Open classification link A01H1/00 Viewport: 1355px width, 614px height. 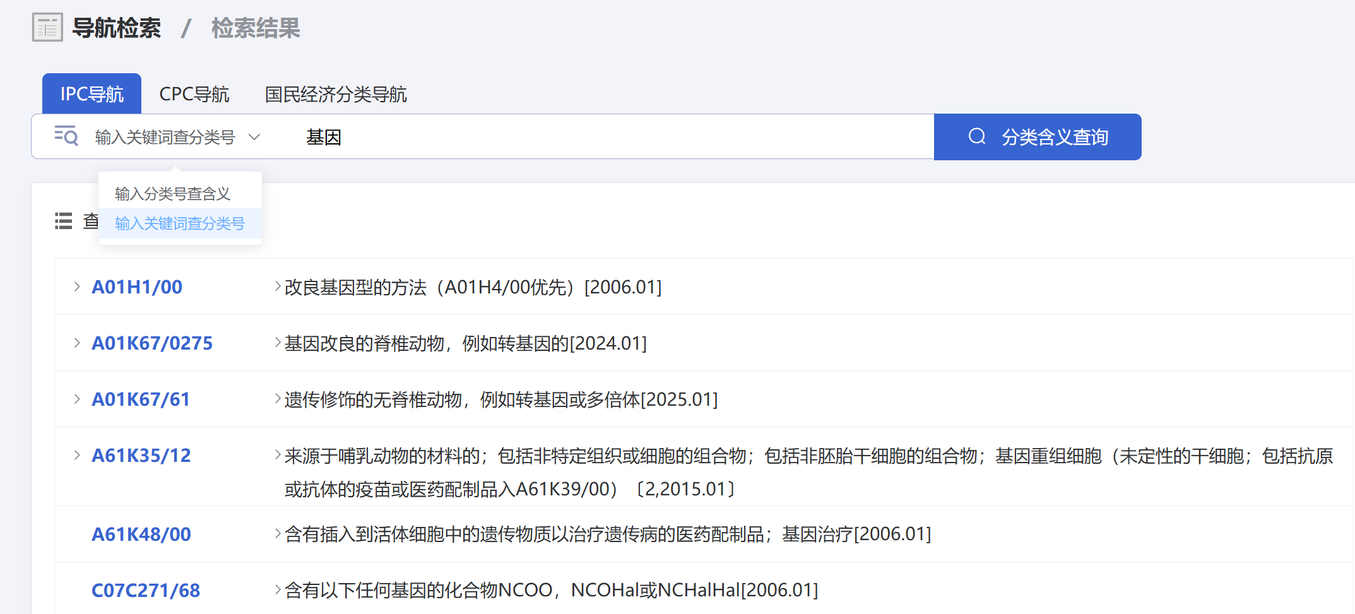pyautogui.click(x=136, y=286)
